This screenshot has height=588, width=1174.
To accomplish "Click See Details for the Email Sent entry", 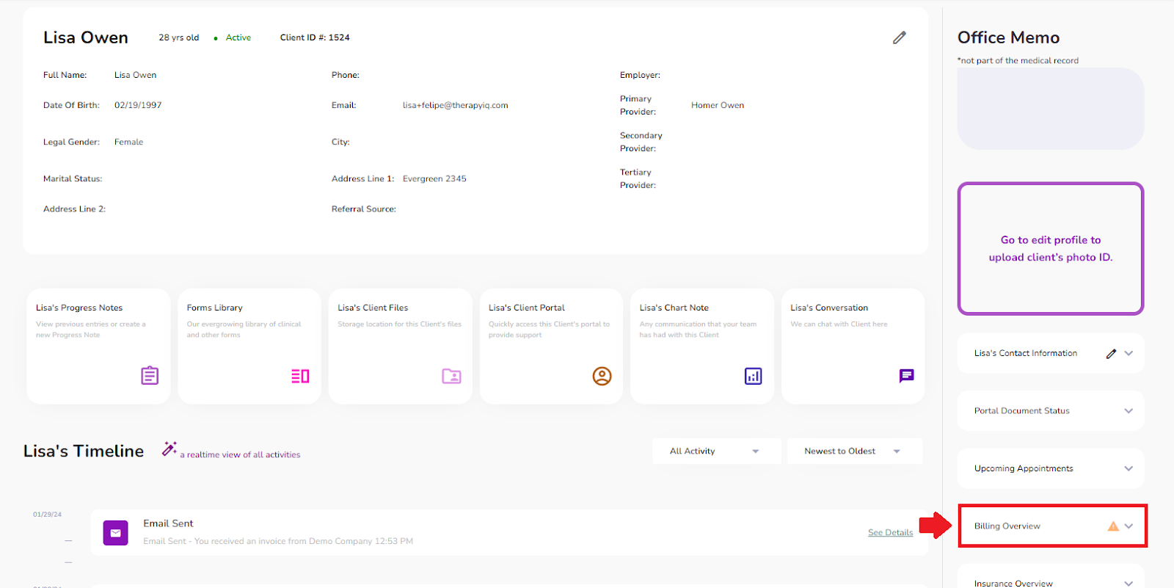I will coord(890,533).
